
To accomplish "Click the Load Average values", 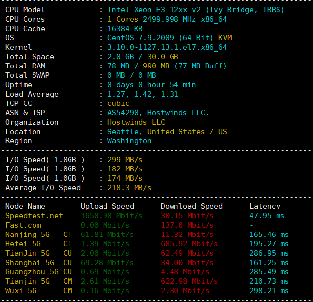I will (x=143, y=94).
